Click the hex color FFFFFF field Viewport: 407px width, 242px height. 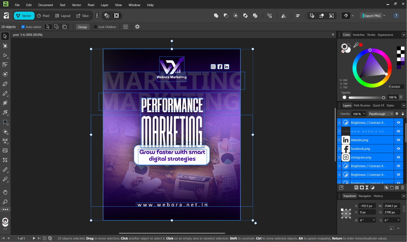pos(397,87)
